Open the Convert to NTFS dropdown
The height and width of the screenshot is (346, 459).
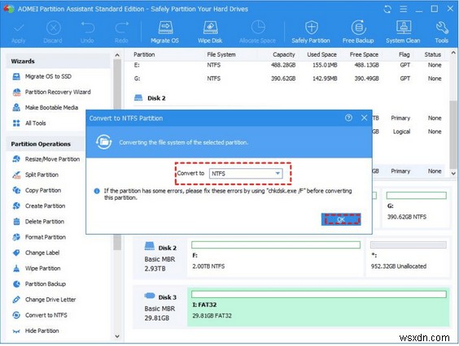(x=246, y=174)
